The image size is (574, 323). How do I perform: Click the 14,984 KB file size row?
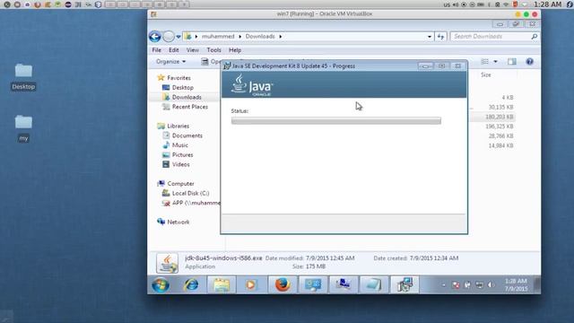500,145
